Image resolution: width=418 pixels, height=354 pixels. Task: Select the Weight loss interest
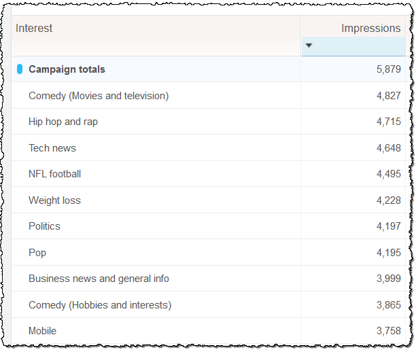tap(54, 200)
